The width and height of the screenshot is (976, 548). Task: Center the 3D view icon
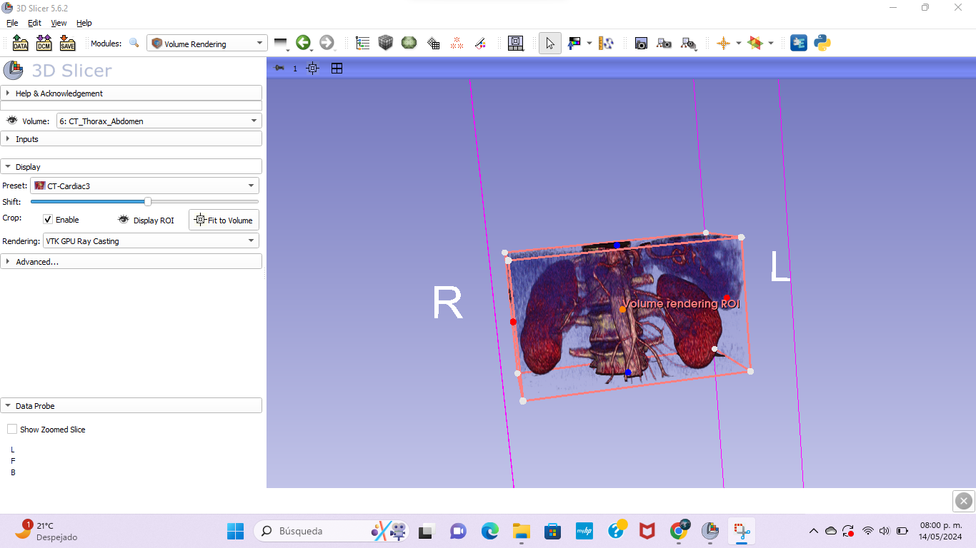tap(312, 68)
